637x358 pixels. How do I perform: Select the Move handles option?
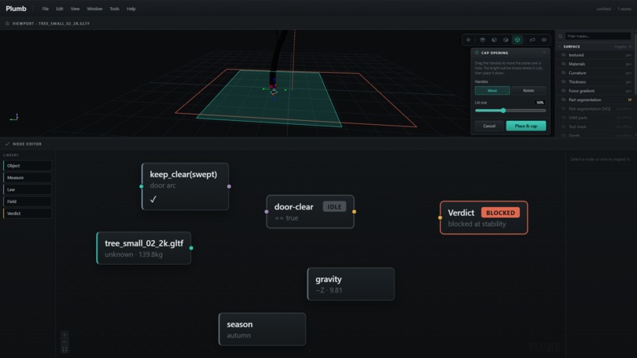click(x=492, y=91)
